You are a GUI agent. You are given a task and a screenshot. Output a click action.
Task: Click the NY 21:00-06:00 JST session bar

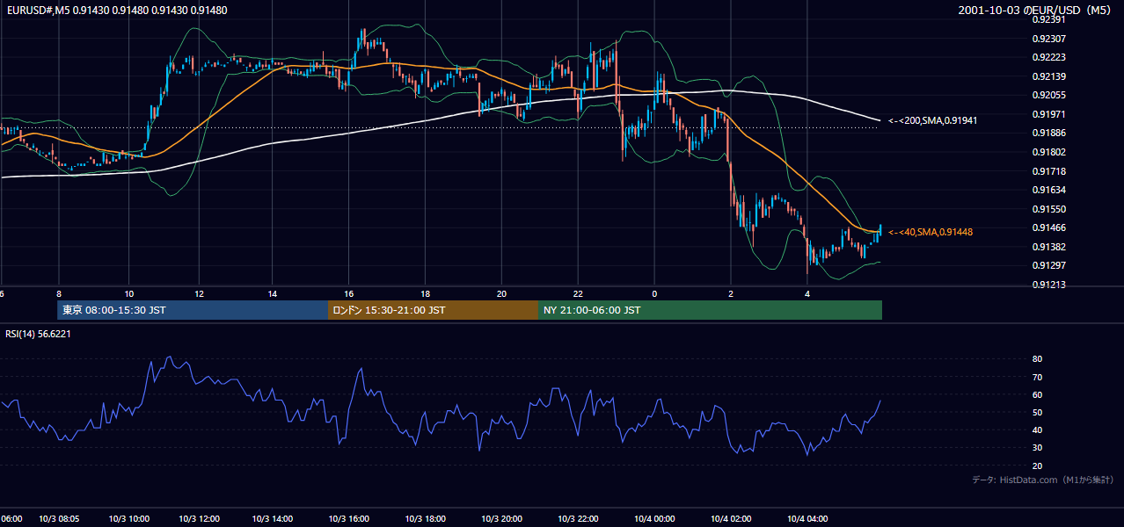coord(710,310)
